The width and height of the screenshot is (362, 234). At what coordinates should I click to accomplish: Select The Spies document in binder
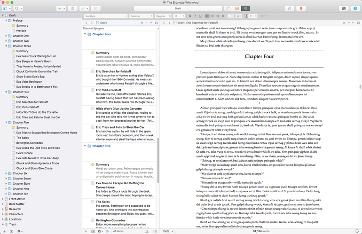[x=23, y=138]
